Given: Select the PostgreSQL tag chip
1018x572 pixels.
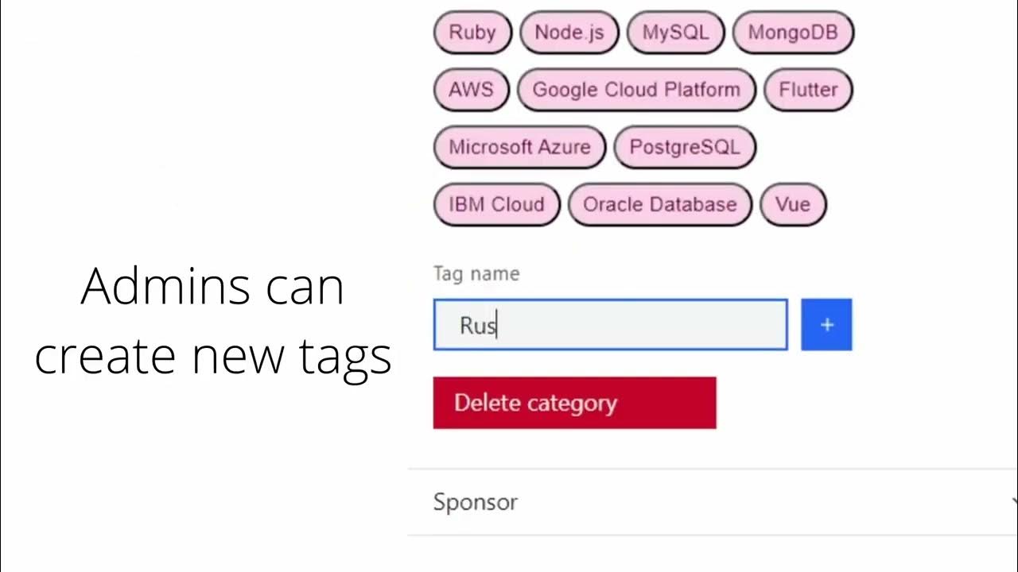Looking at the screenshot, I should pos(684,147).
